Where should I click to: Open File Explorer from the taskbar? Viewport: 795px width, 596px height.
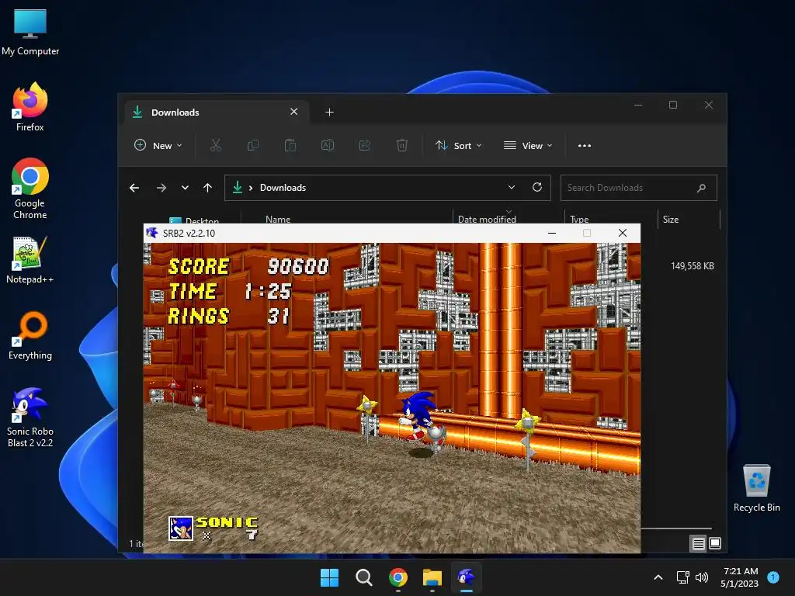432,577
